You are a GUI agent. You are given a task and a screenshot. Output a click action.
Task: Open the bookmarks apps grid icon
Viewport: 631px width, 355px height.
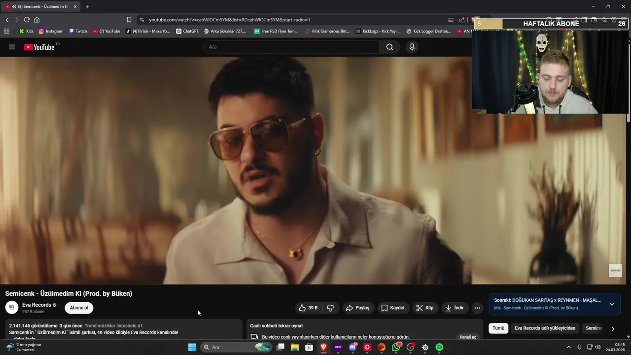(6, 31)
